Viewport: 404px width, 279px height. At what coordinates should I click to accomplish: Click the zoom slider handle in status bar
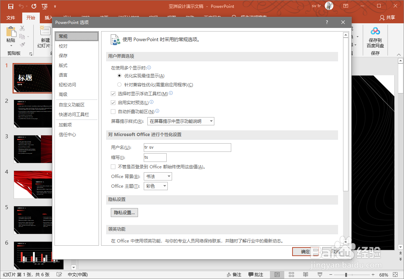tap(346, 275)
